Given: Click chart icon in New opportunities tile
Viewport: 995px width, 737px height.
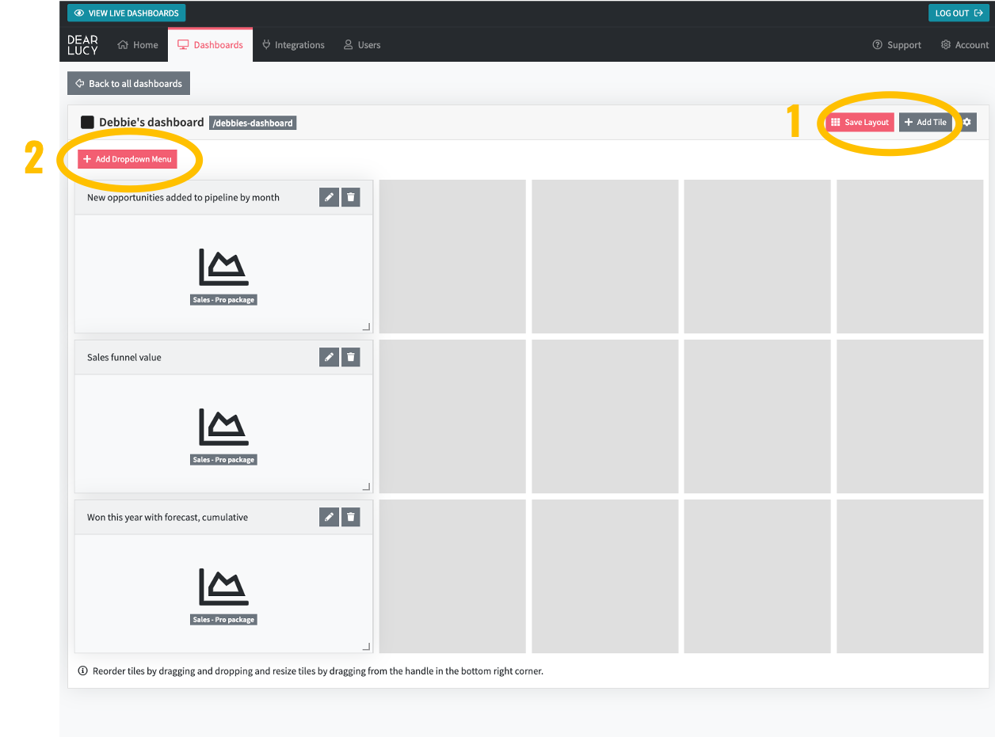Looking at the screenshot, I should coord(224,267).
